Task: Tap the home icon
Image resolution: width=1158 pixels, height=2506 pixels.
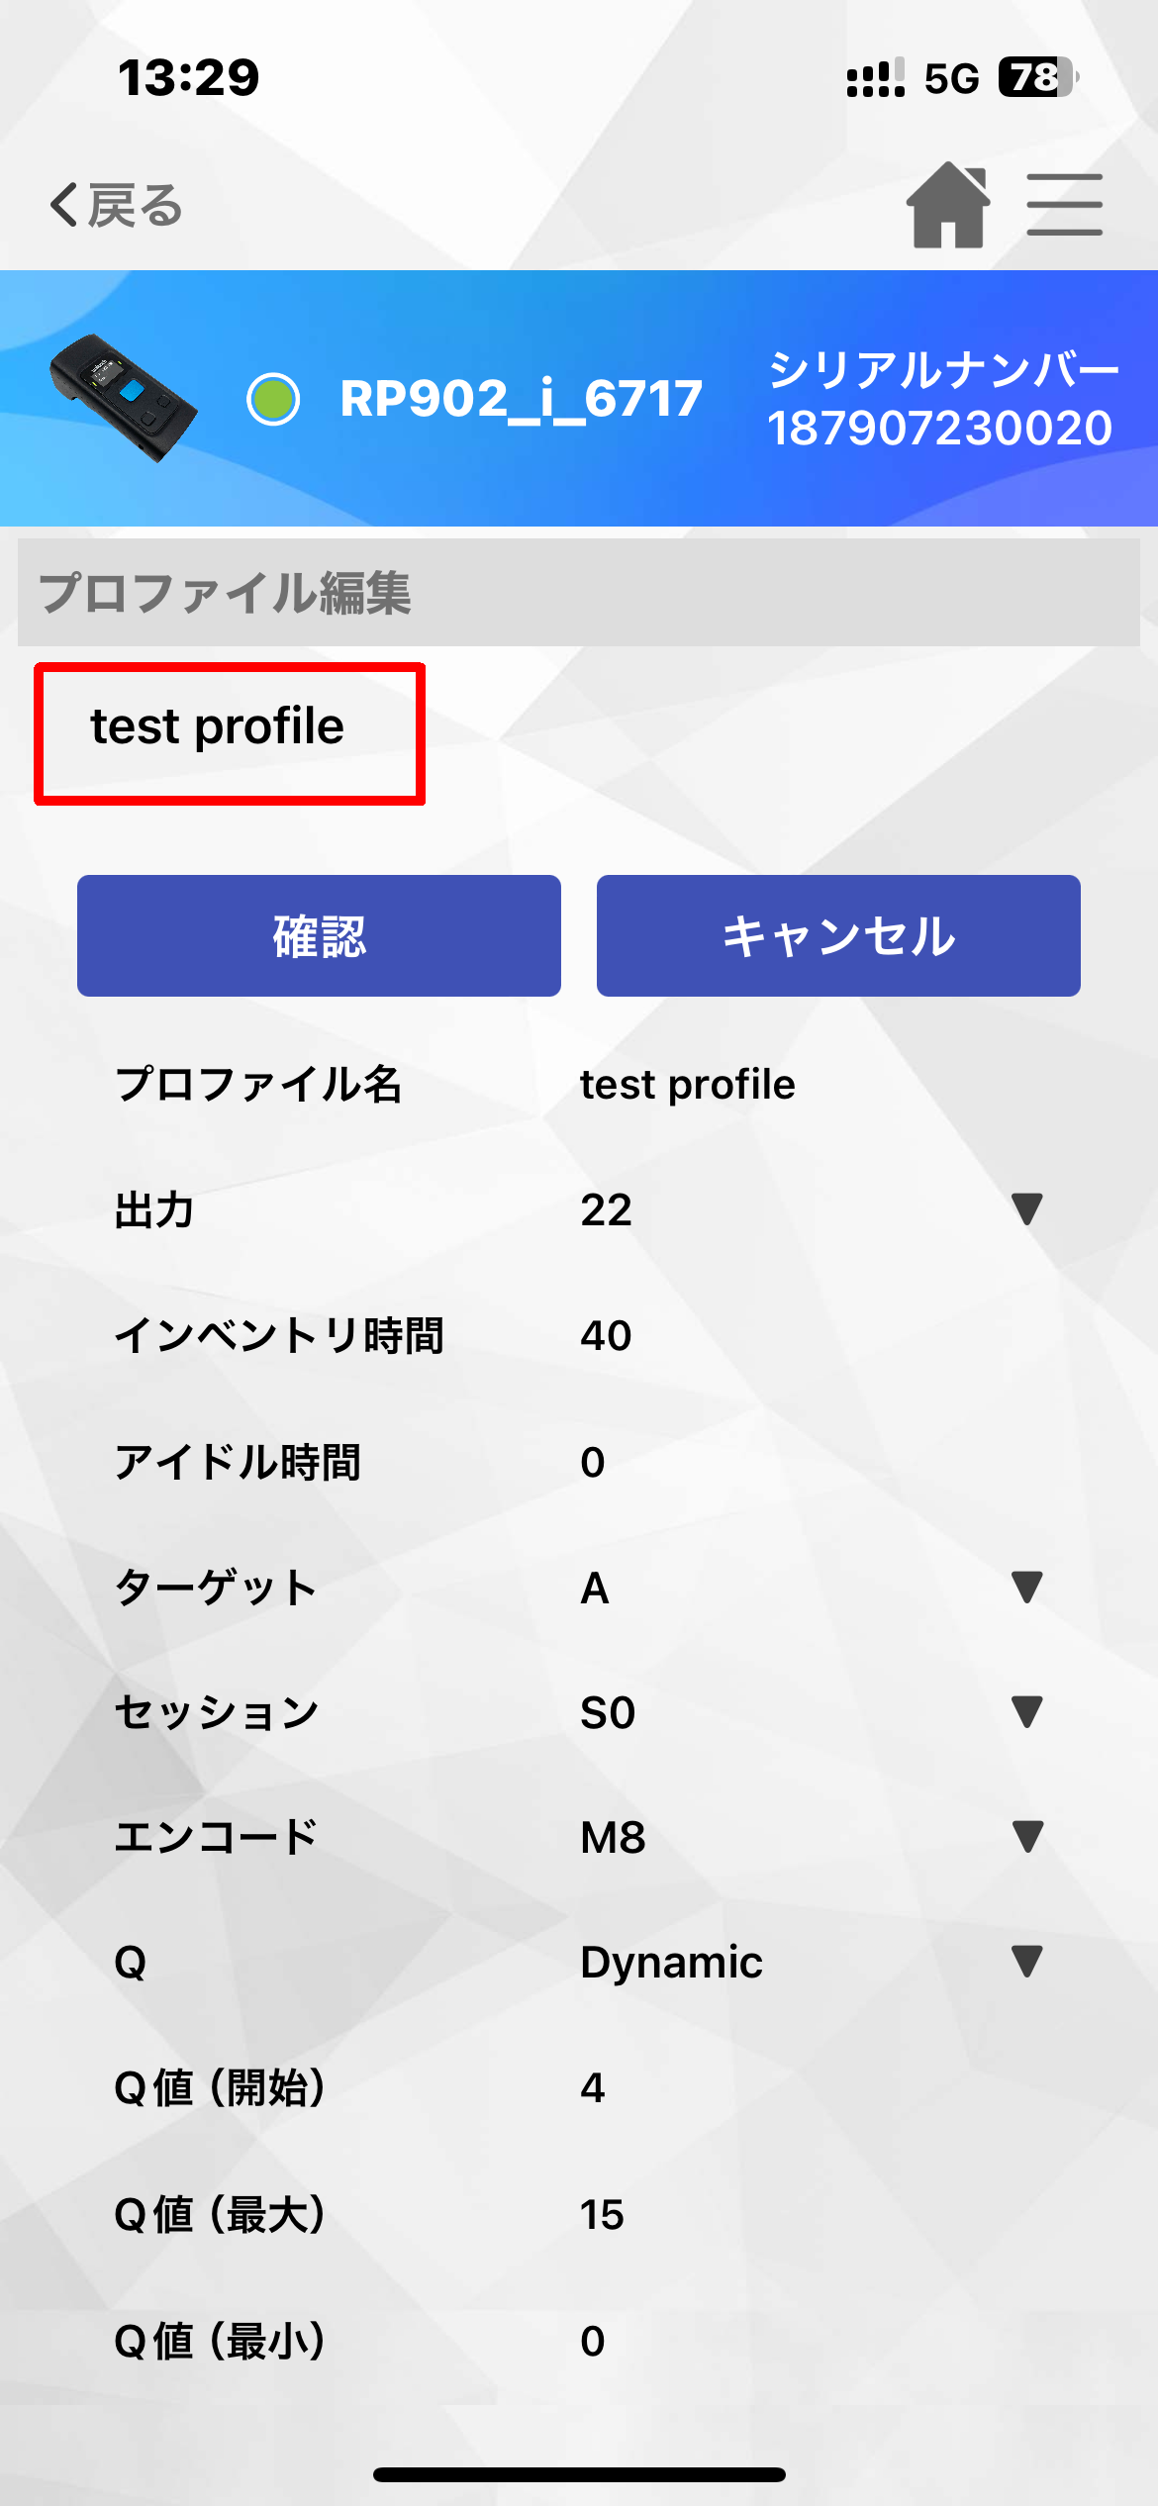Action: tap(948, 205)
